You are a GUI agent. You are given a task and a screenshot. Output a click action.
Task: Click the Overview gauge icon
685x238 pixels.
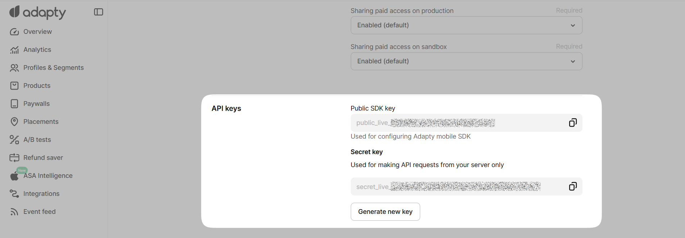[14, 32]
